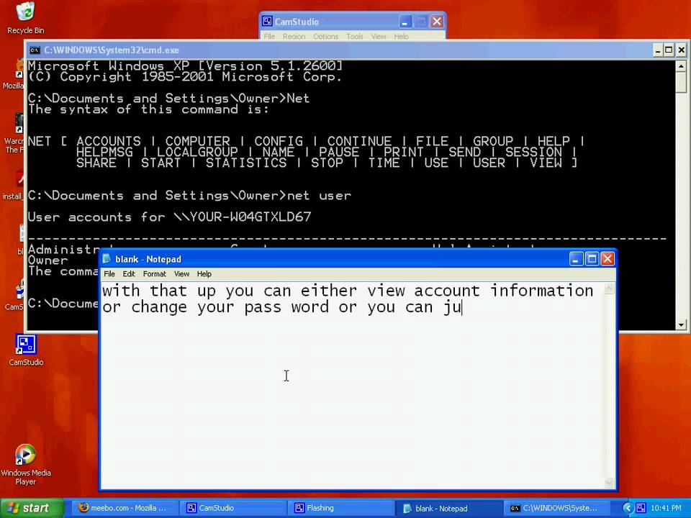The image size is (691, 518).
Task: Click the Windows start button
Action: tap(32, 508)
